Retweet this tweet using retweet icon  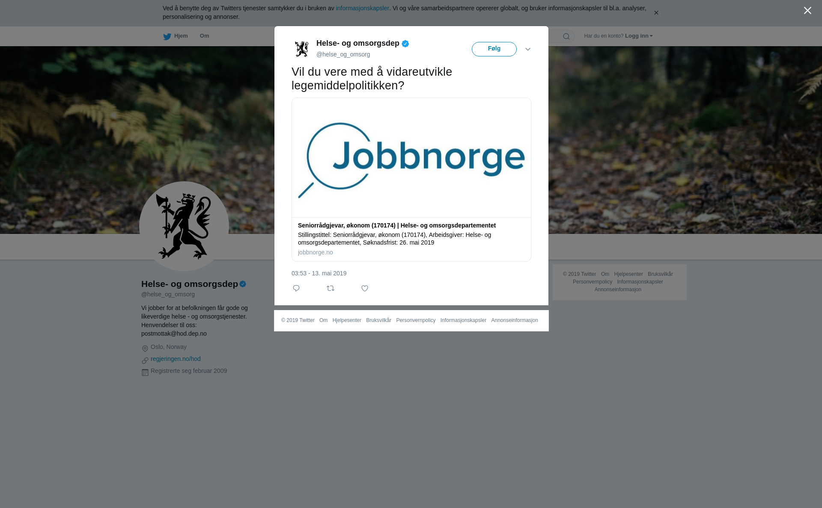tap(331, 288)
